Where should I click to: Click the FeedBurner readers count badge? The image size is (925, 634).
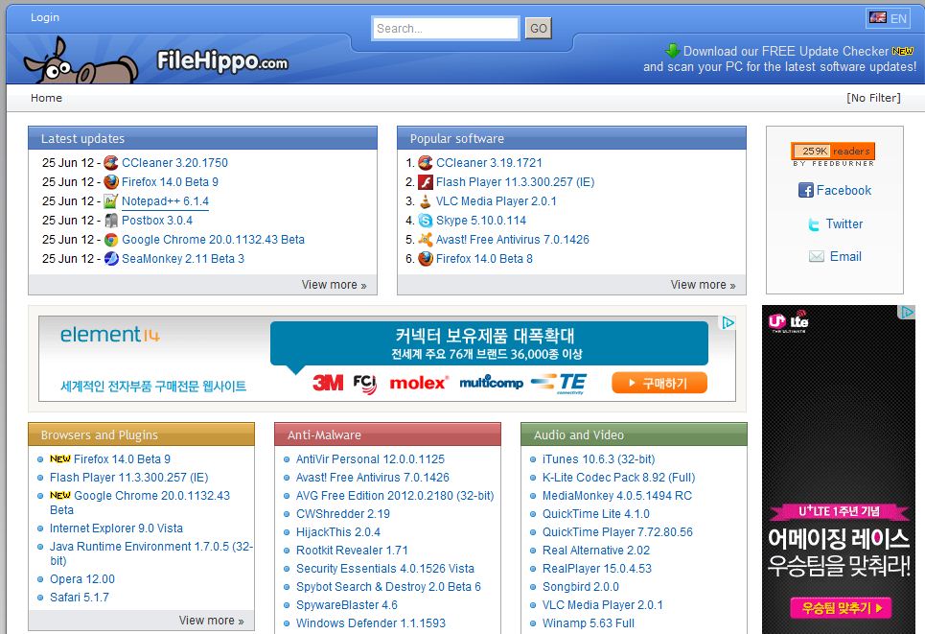[833, 152]
